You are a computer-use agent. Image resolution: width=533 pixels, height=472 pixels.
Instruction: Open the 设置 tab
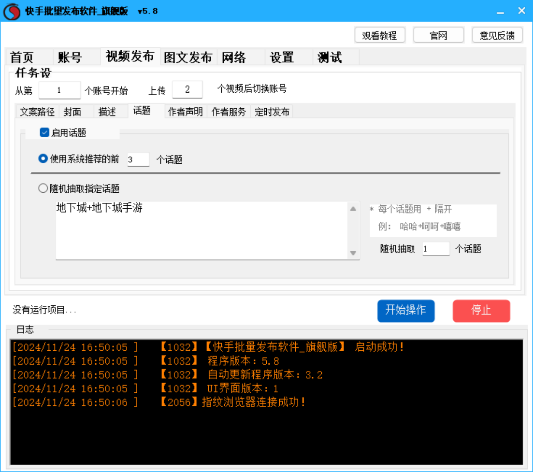[x=288, y=57]
